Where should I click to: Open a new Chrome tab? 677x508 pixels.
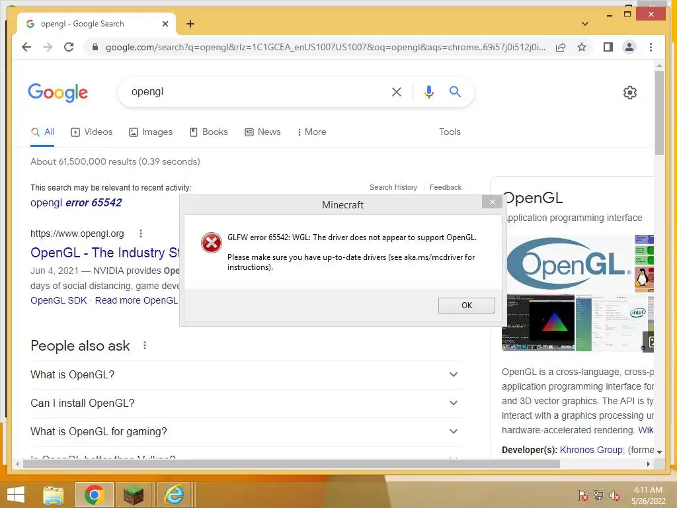[190, 24]
